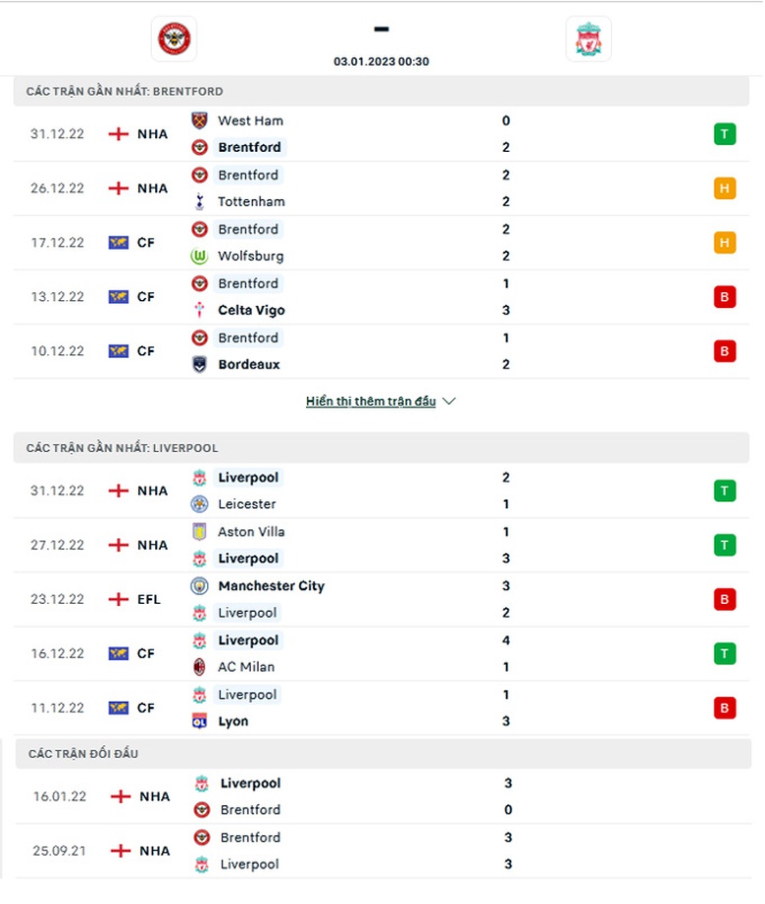The image size is (765, 904).
Task: Click the green T badge for West Ham match
Action: tap(725, 134)
